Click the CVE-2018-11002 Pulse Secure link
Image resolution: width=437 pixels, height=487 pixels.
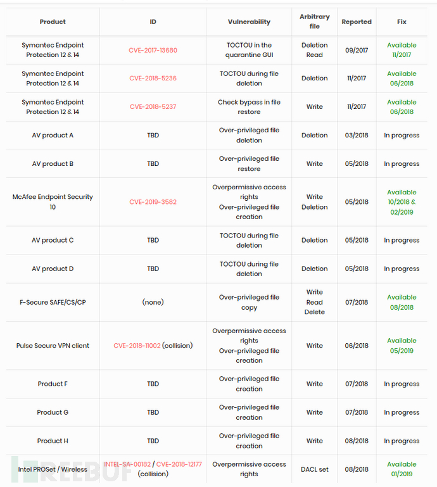(x=137, y=346)
